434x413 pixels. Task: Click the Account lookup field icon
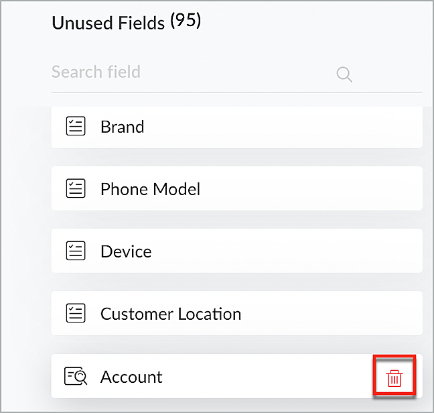click(76, 377)
